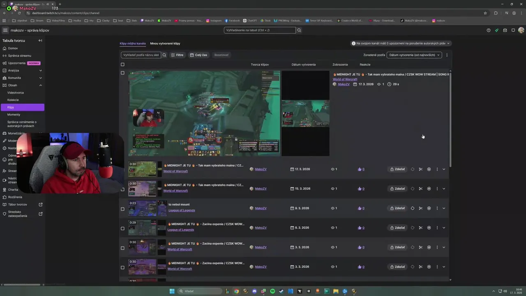
Task: Open three-dot menu beside the sort dropdown
Action: pyautogui.click(x=447, y=55)
